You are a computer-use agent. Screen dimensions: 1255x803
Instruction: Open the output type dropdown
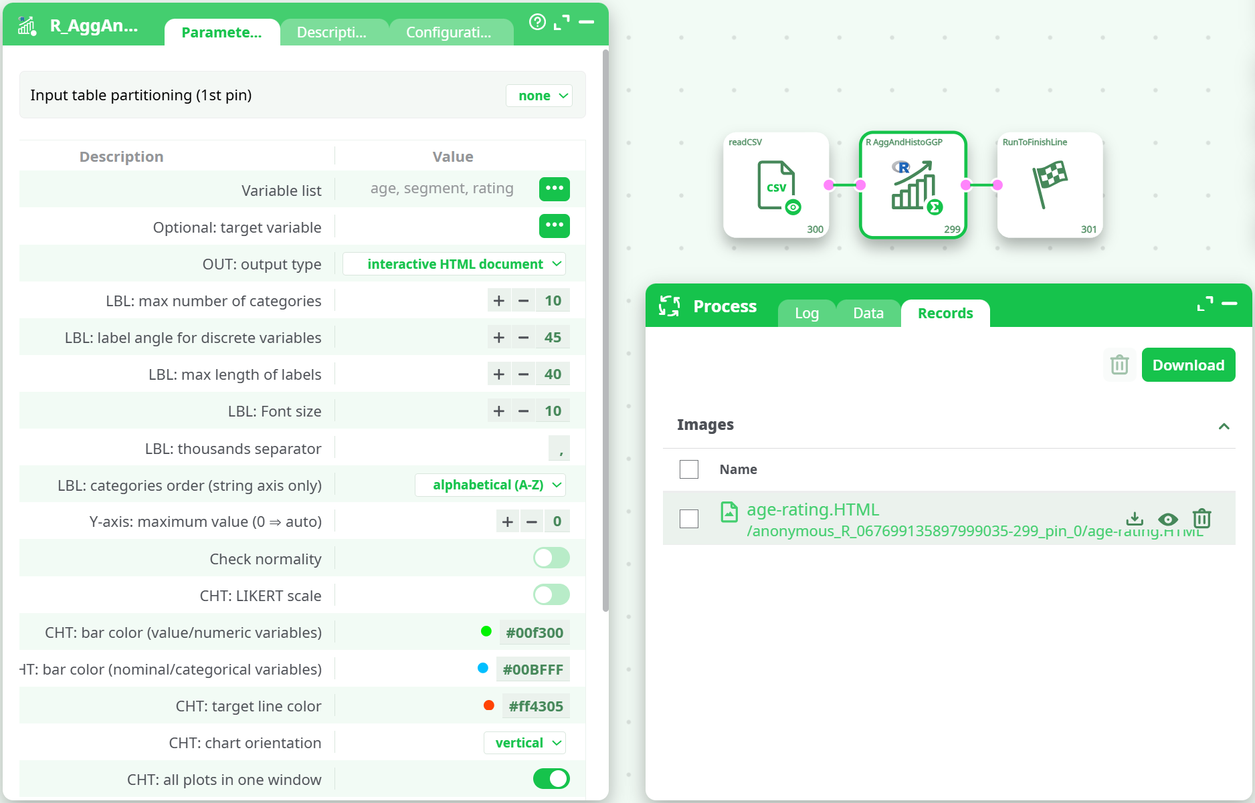click(x=455, y=264)
